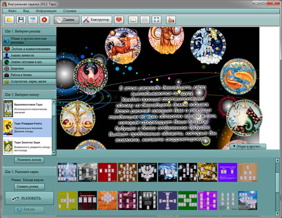Select the white dove spread thumbnail
This screenshot has height=218, width=282.
coord(148,172)
